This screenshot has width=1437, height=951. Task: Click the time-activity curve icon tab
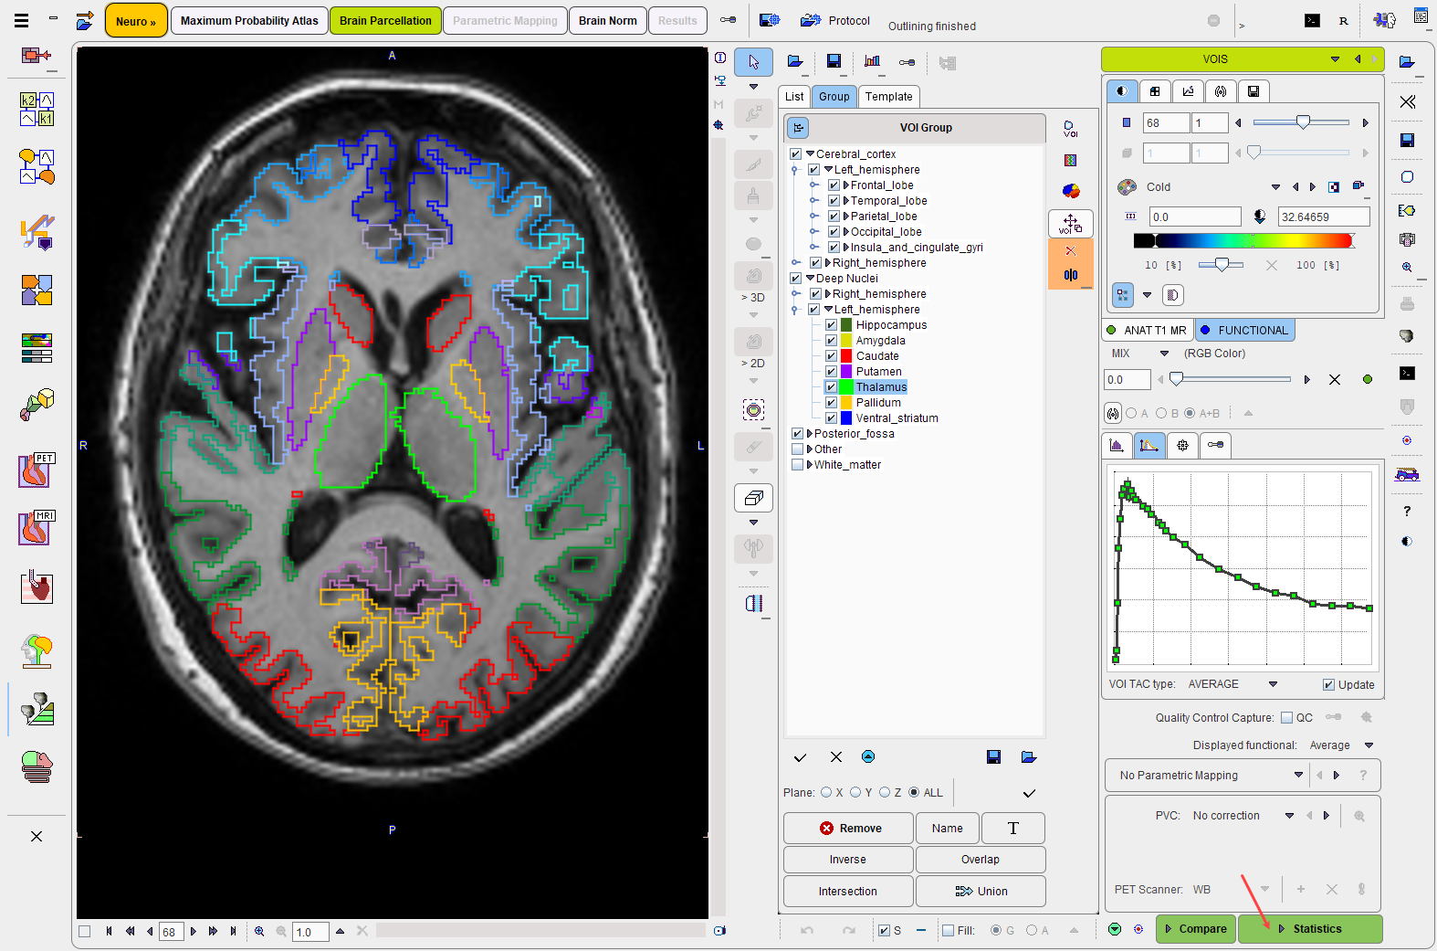1149,445
